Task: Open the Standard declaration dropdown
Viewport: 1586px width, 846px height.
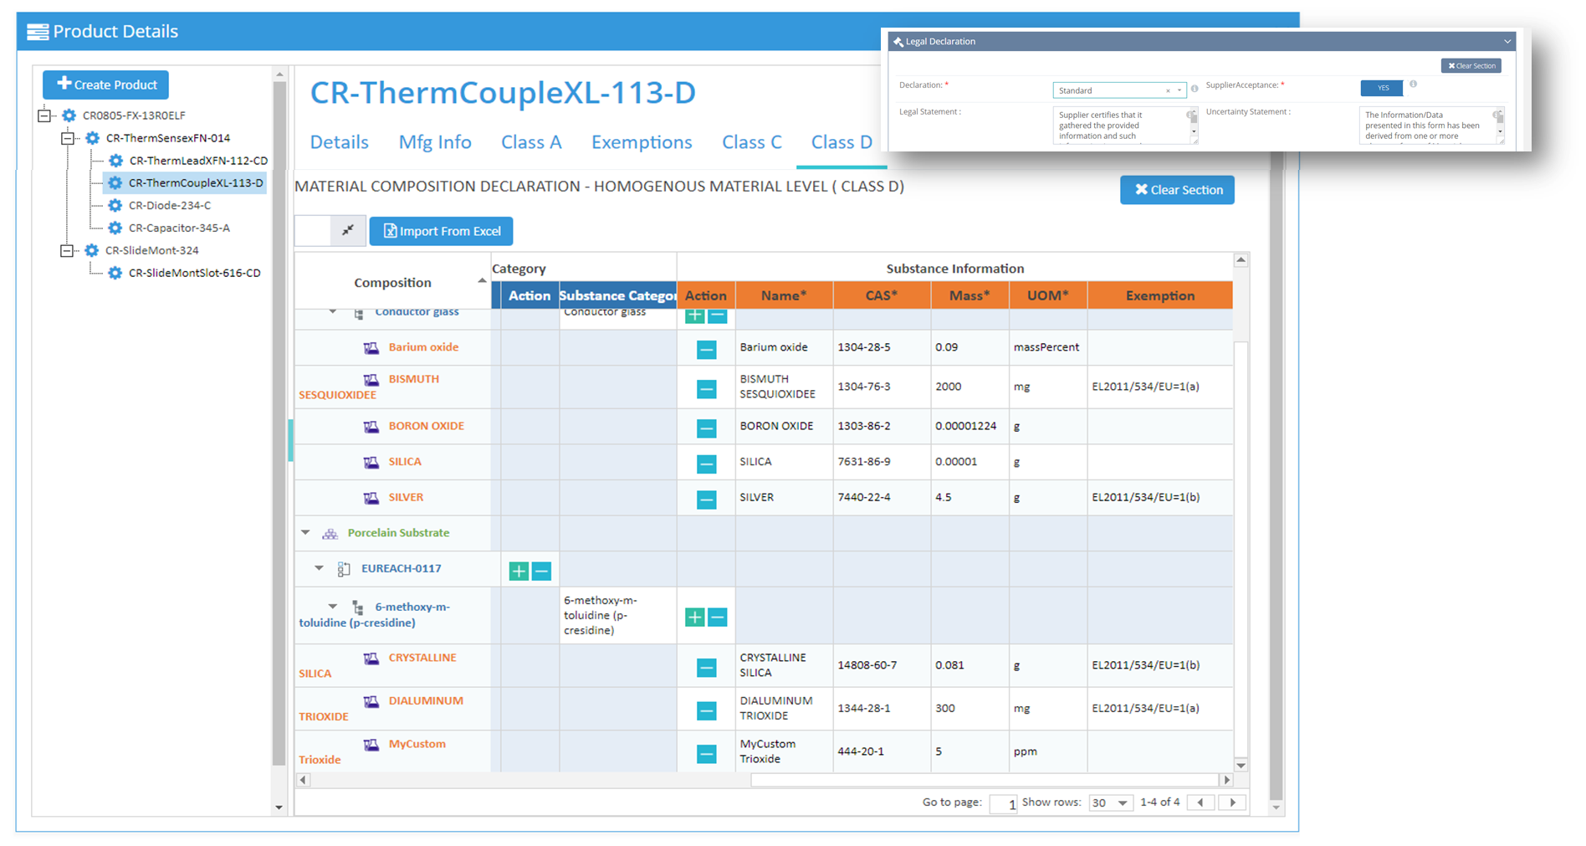Action: (1118, 90)
